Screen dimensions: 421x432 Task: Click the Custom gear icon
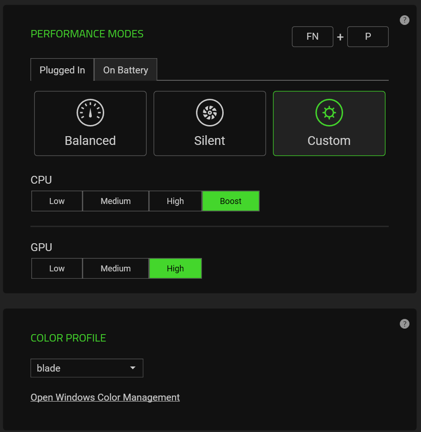[x=329, y=113]
